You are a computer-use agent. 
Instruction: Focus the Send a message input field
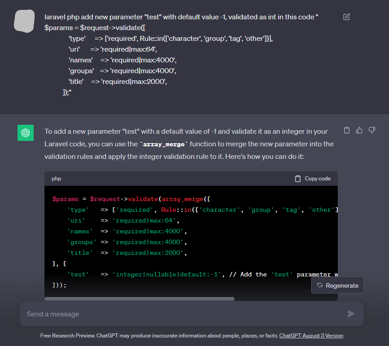(180, 314)
